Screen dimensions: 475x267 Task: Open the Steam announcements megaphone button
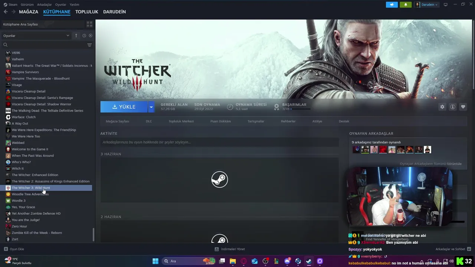click(392, 4)
